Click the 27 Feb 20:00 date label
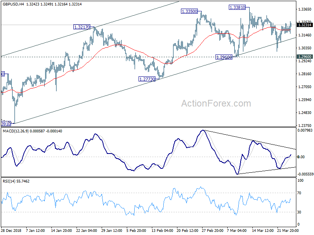The height and width of the screenshot is (235, 314). click(x=213, y=230)
